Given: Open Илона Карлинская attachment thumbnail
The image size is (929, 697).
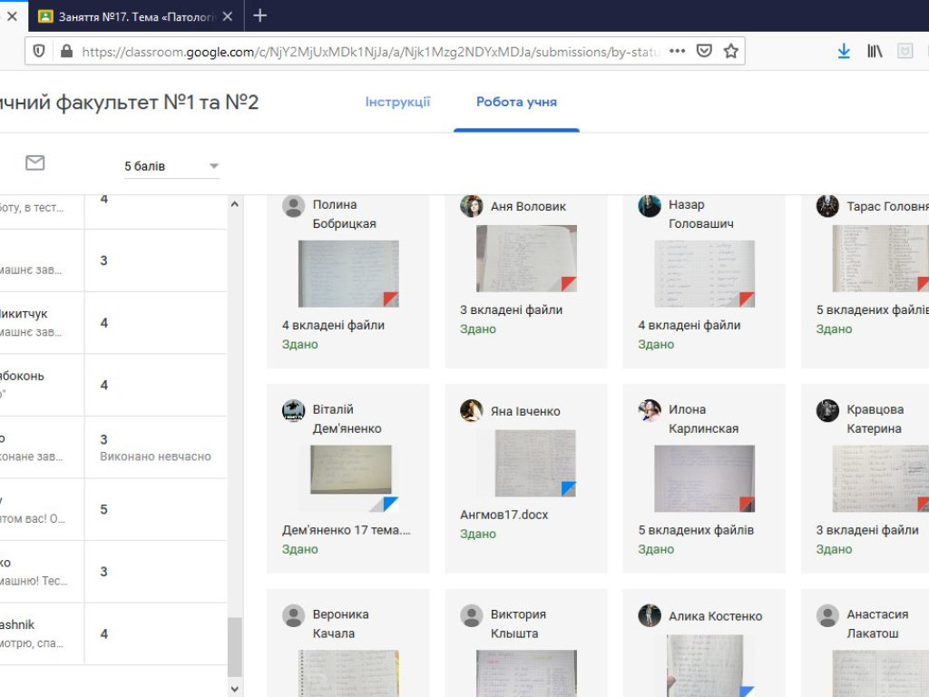Looking at the screenshot, I should 704,478.
